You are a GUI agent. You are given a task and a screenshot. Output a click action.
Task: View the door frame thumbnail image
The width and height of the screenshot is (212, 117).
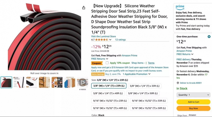coord(70,82)
